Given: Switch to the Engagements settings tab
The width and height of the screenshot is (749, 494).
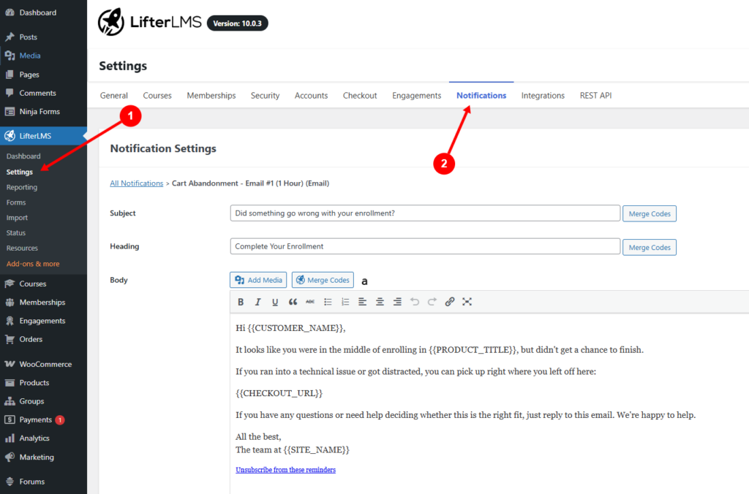Looking at the screenshot, I should tap(416, 96).
